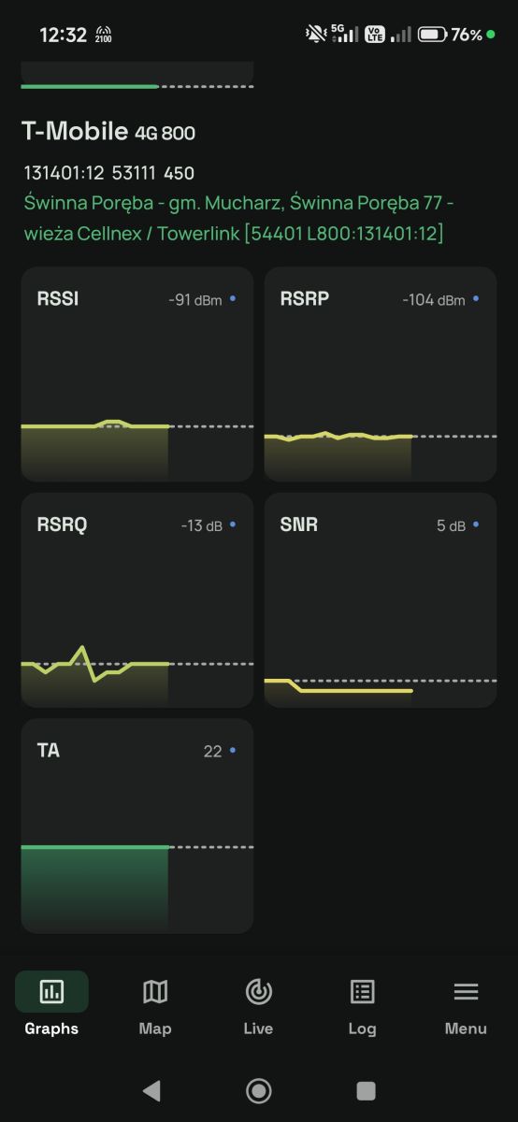Tap the Android home button
The image size is (518, 1122).
click(x=259, y=1090)
